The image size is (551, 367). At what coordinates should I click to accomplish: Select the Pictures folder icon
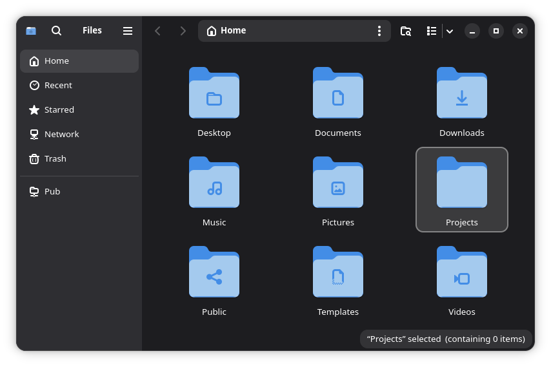pyautogui.click(x=337, y=182)
